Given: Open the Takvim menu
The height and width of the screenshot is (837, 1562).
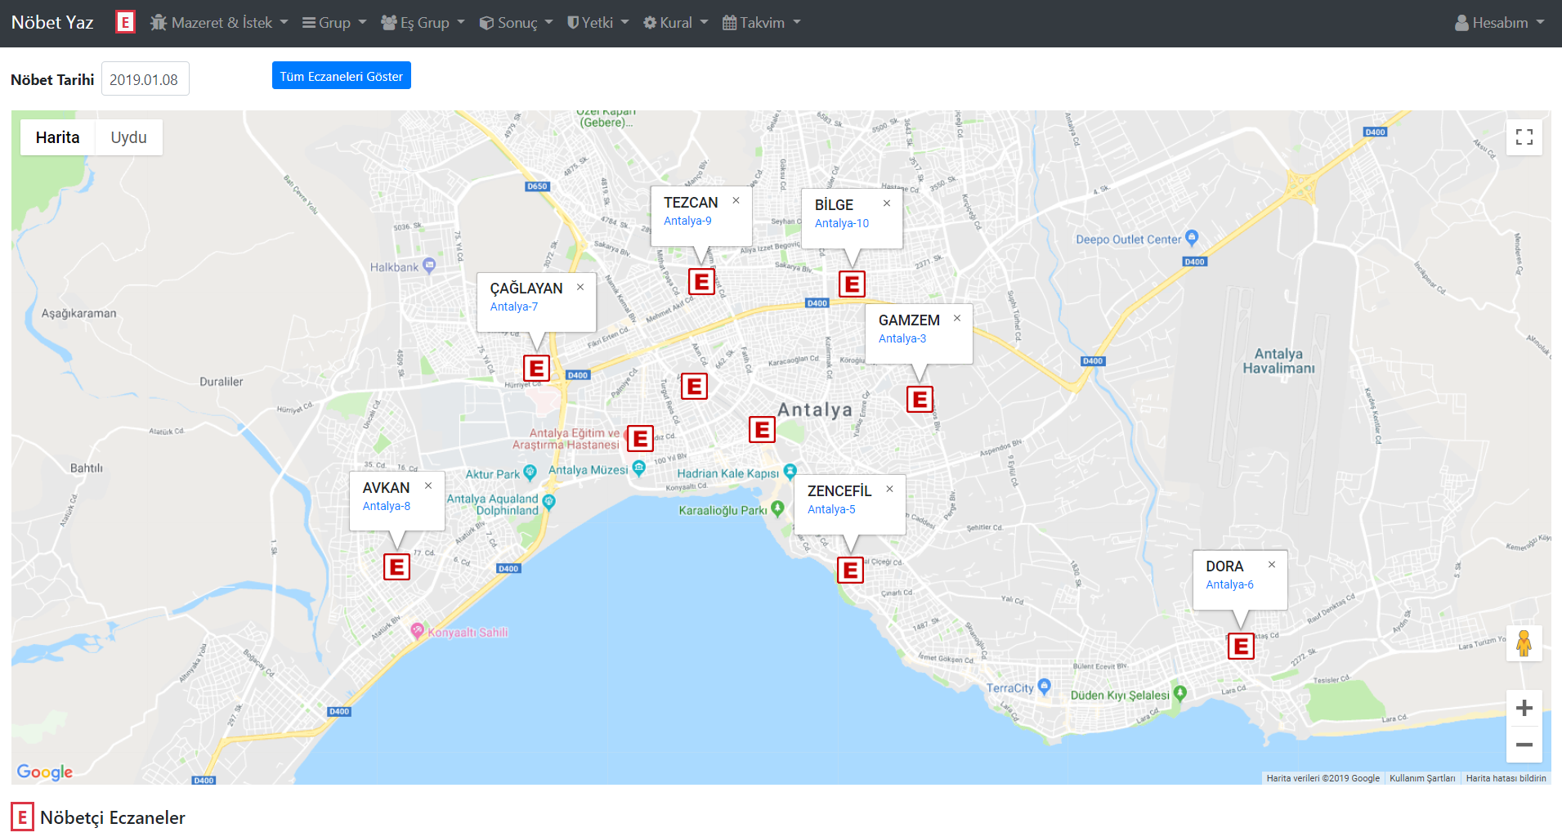Looking at the screenshot, I should coord(761,23).
